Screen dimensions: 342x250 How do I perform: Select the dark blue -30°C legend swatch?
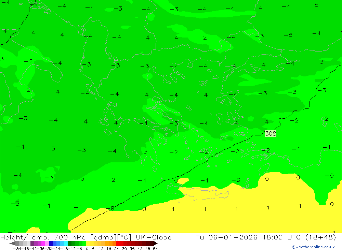point(51,243)
